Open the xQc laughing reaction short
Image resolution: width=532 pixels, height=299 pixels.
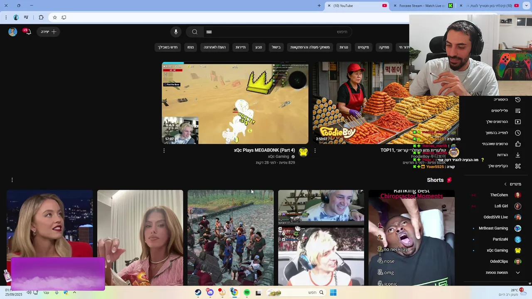point(321,238)
